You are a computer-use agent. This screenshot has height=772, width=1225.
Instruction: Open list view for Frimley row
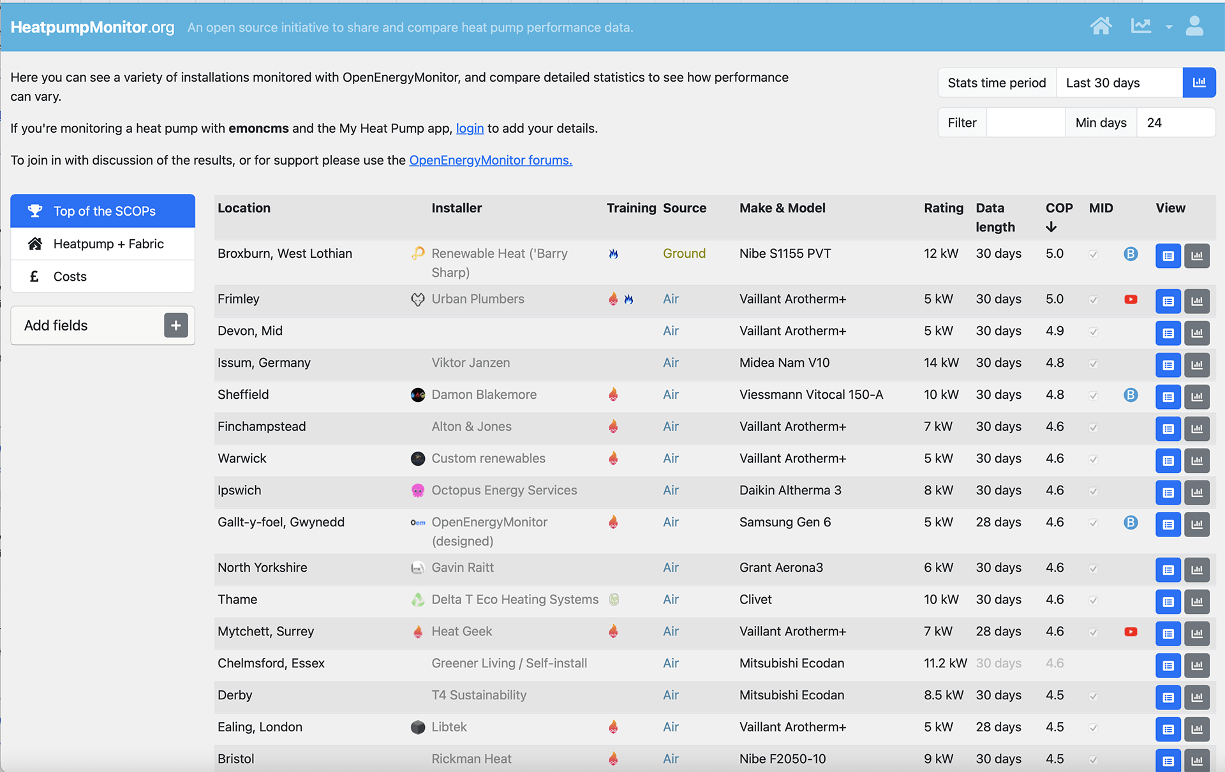(x=1168, y=301)
